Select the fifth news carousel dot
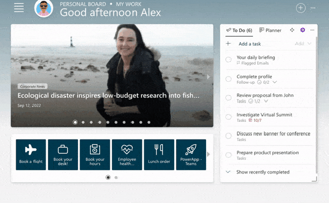This screenshot has height=203, width=329. pyautogui.click(x=108, y=122)
